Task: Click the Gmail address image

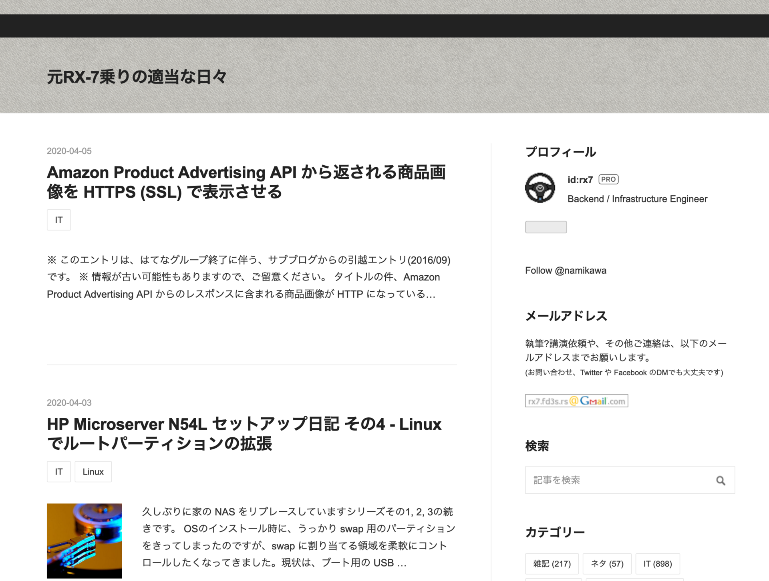Action: point(576,401)
